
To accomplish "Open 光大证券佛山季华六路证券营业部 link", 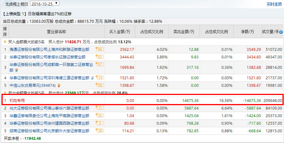I will coord(49,108).
